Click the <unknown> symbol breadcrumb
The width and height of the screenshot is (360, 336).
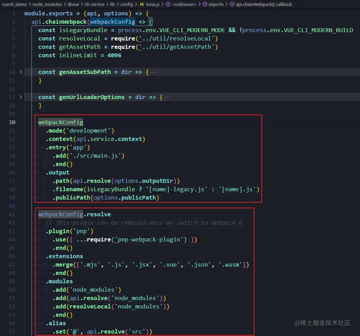(184, 4)
